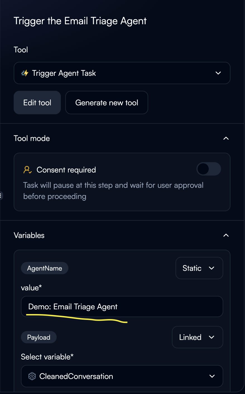This screenshot has height=394, width=245.
Task: Click the Tool section label above the dropdown
Action: coord(21,49)
